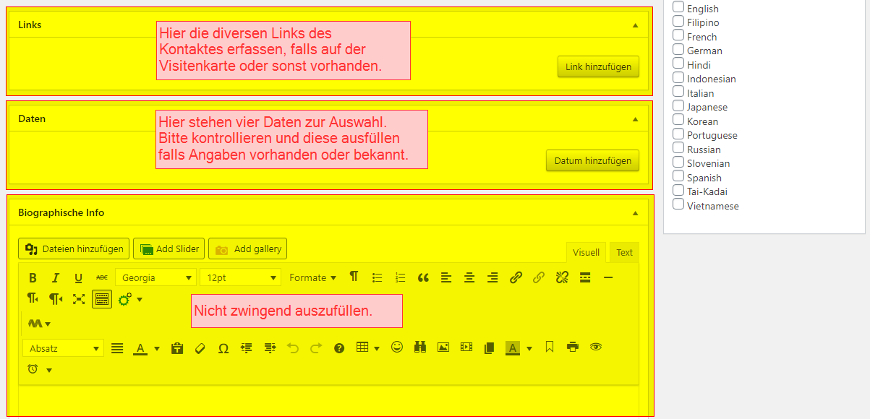
Task: Tick the Japanese language checkbox
Action: pyautogui.click(x=678, y=106)
